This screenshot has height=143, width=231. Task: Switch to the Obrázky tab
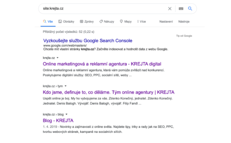[x=66, y=22]
